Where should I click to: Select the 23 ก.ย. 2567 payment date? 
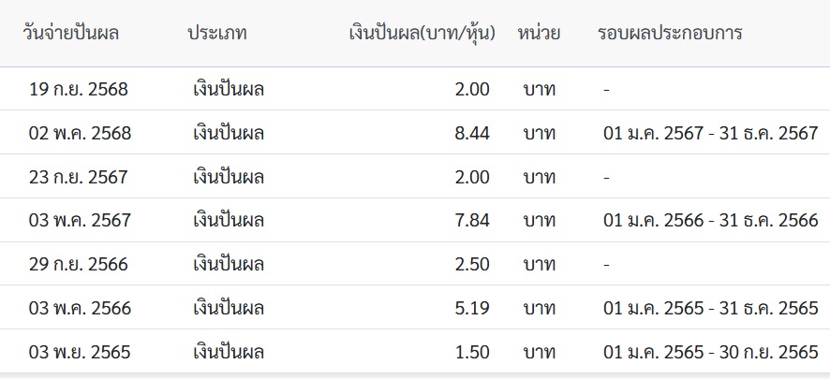point(79,177)
